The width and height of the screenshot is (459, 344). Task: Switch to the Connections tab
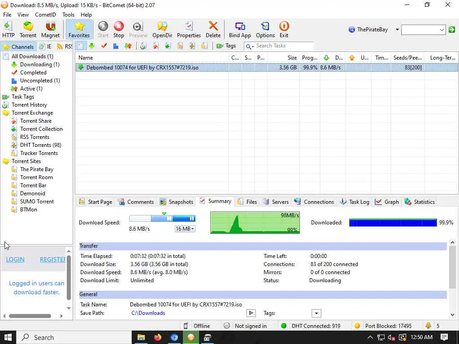[x=314, y=202]
